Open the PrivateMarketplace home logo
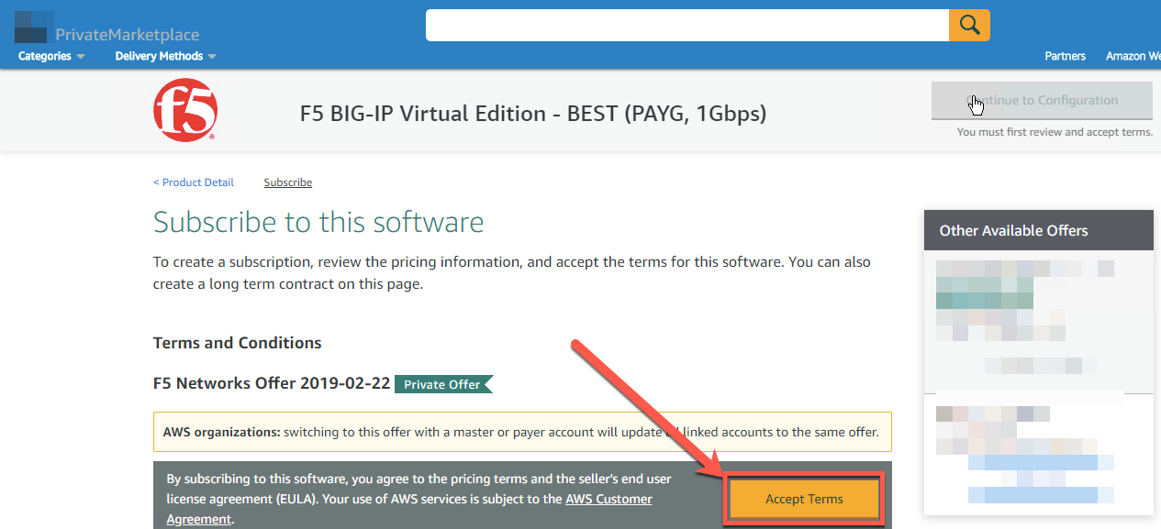This screenshot has width=1161, height=529. point(106,28)
